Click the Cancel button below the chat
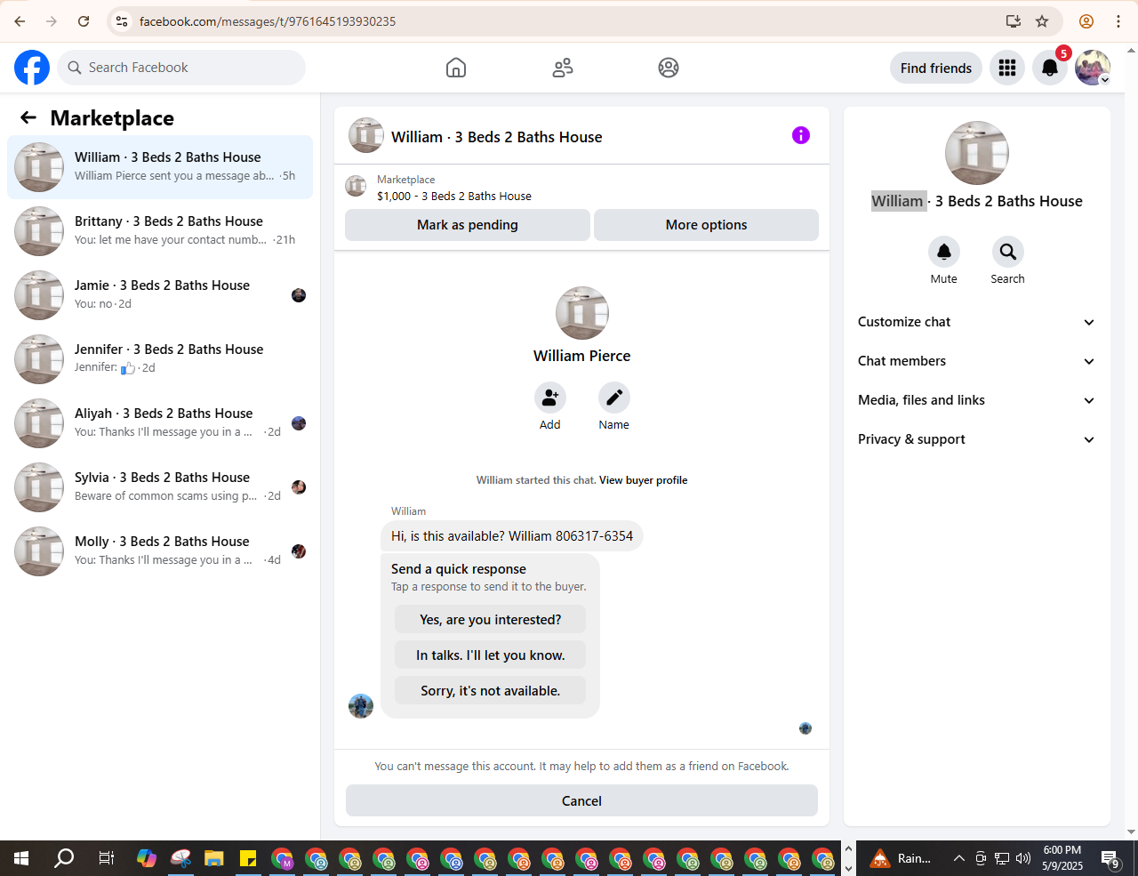Screen dimensions: 1138x876 click(x=581, y=800)
